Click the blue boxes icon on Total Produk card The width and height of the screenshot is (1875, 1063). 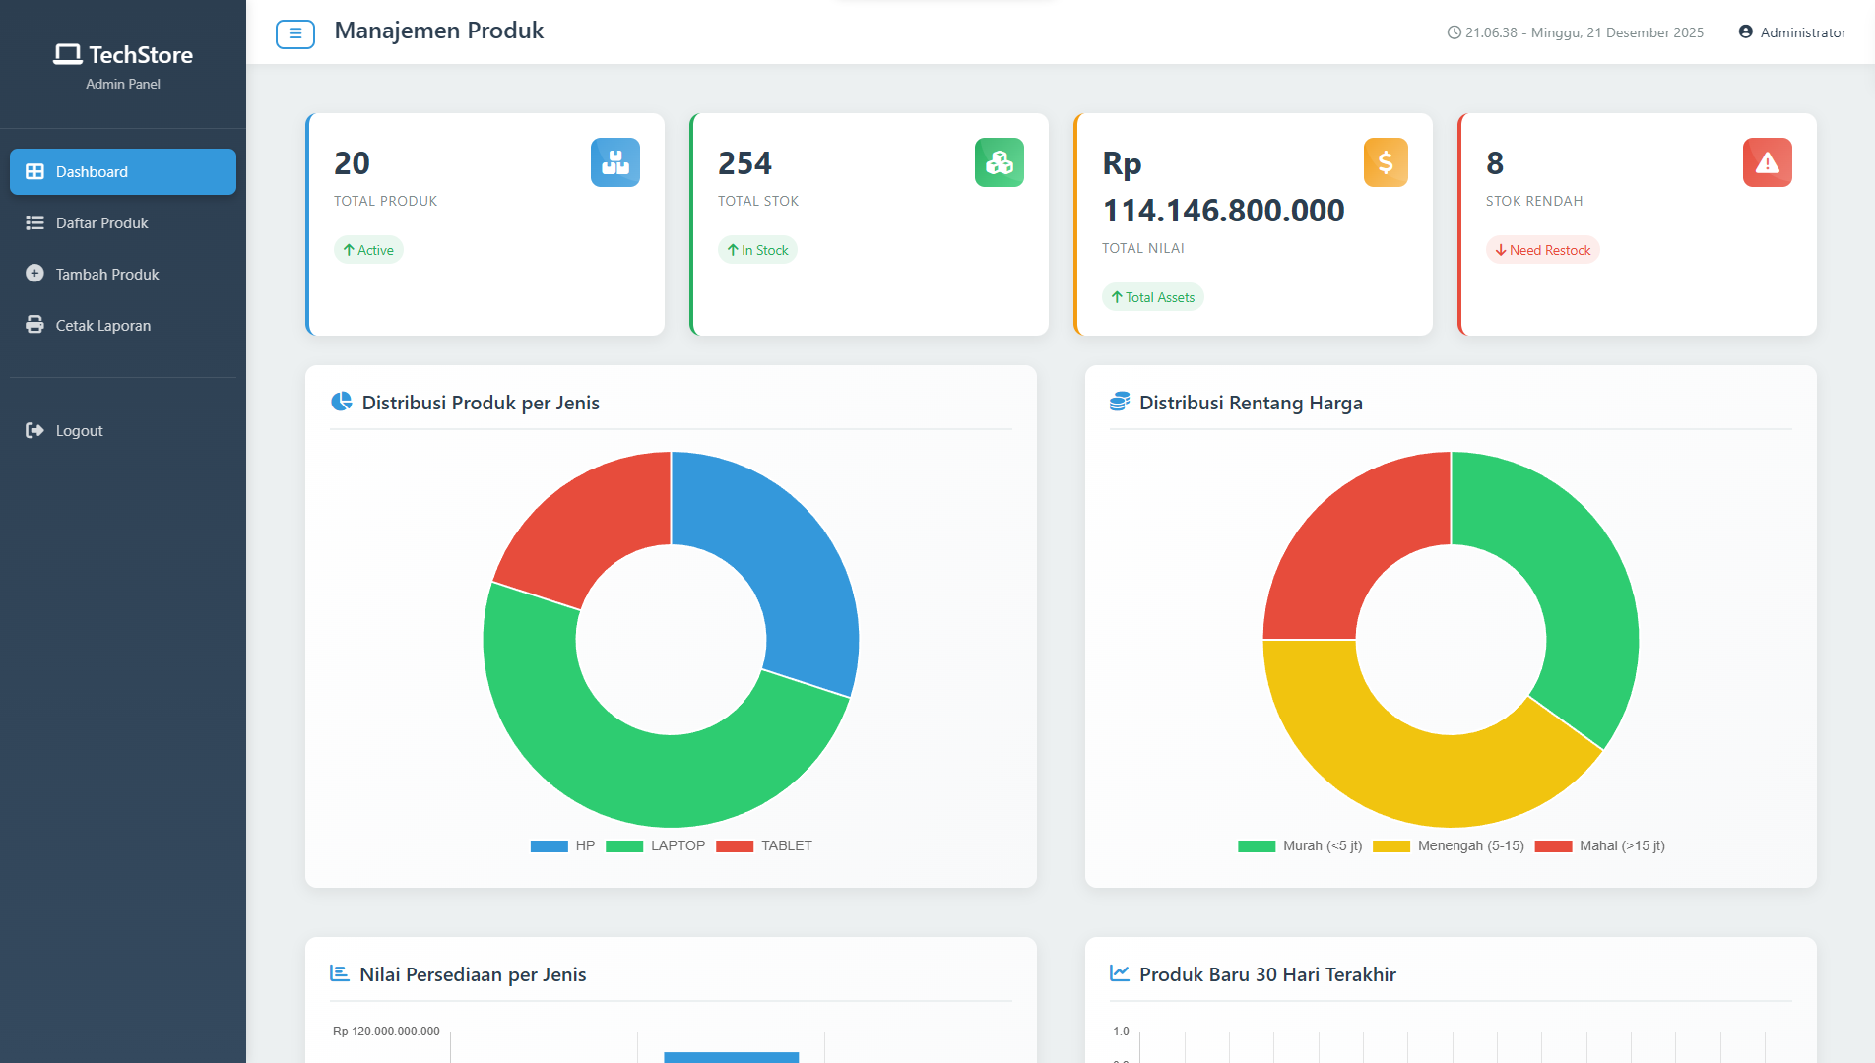614,162
